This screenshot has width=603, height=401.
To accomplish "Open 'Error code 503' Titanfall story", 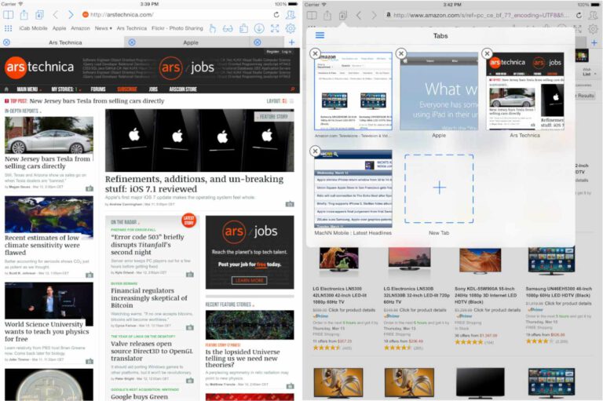I will (x=148, y=245).
